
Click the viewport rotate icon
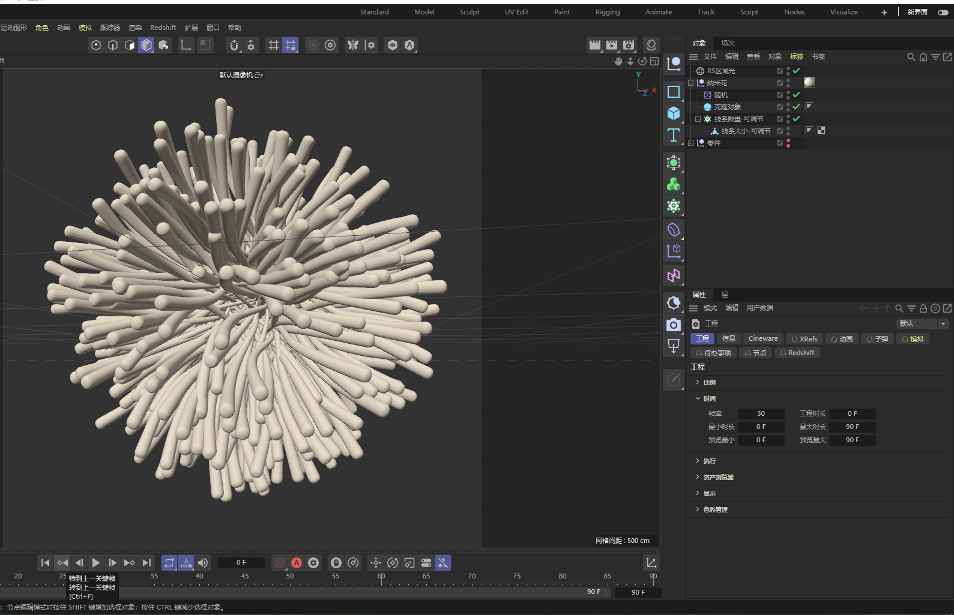click(x=642, y=61)
